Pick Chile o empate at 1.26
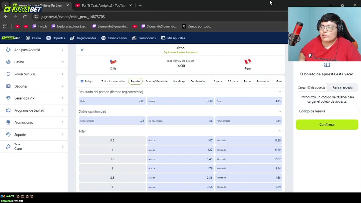Screen dimensions: 361x203 (112, 121)
